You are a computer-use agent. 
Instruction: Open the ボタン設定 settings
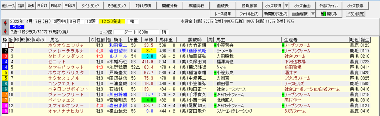pos(355,14)
